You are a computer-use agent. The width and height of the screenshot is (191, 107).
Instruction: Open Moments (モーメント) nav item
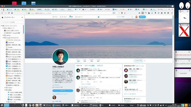click(63, 17)
